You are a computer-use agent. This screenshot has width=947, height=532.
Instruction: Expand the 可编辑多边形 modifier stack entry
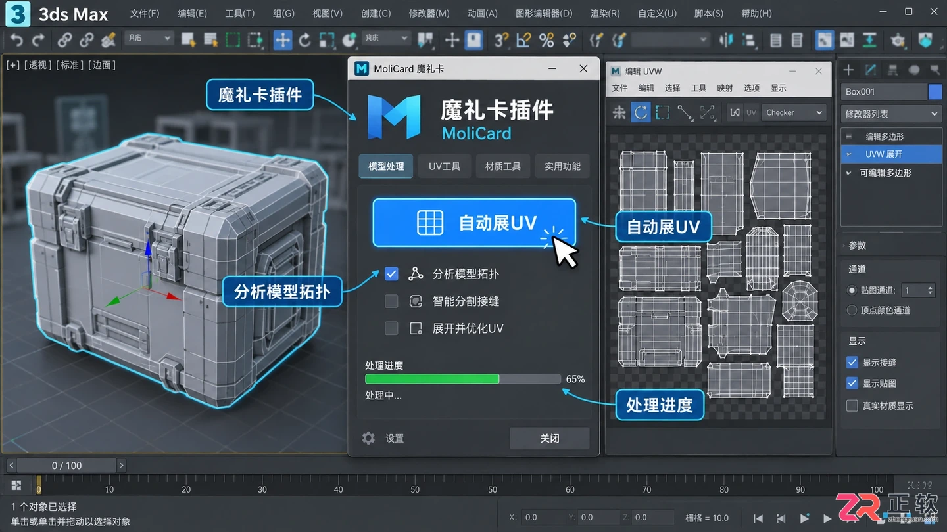(849, 173)
